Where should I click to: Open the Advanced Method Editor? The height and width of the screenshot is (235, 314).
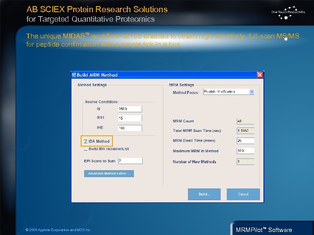109,174
